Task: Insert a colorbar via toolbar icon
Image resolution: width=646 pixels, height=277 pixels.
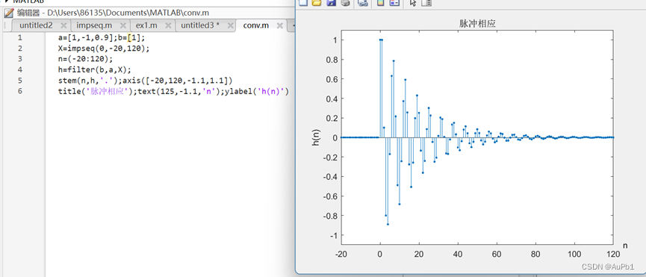Action: 381,2
